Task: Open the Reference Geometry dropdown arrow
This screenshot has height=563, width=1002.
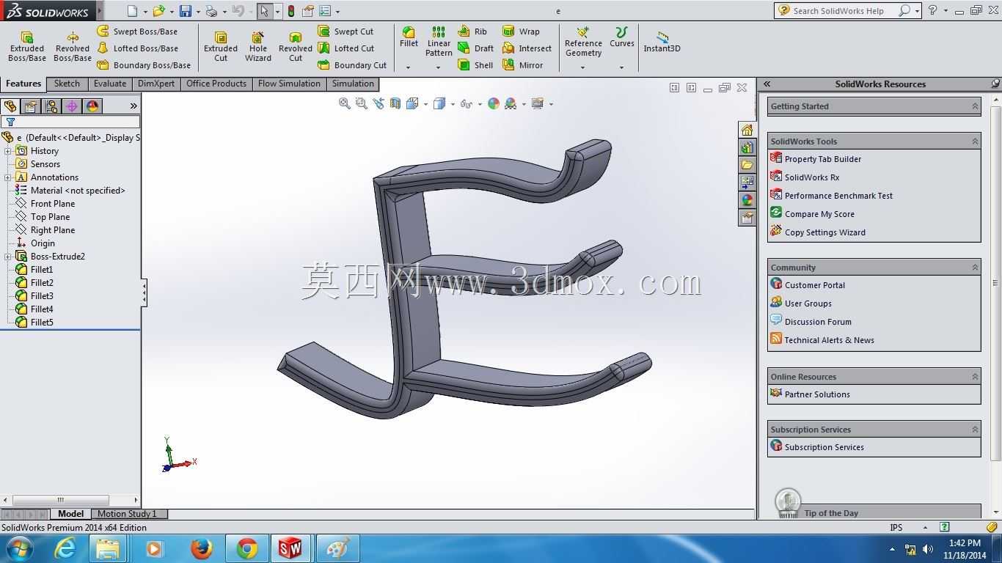Action: coord(583,67)
